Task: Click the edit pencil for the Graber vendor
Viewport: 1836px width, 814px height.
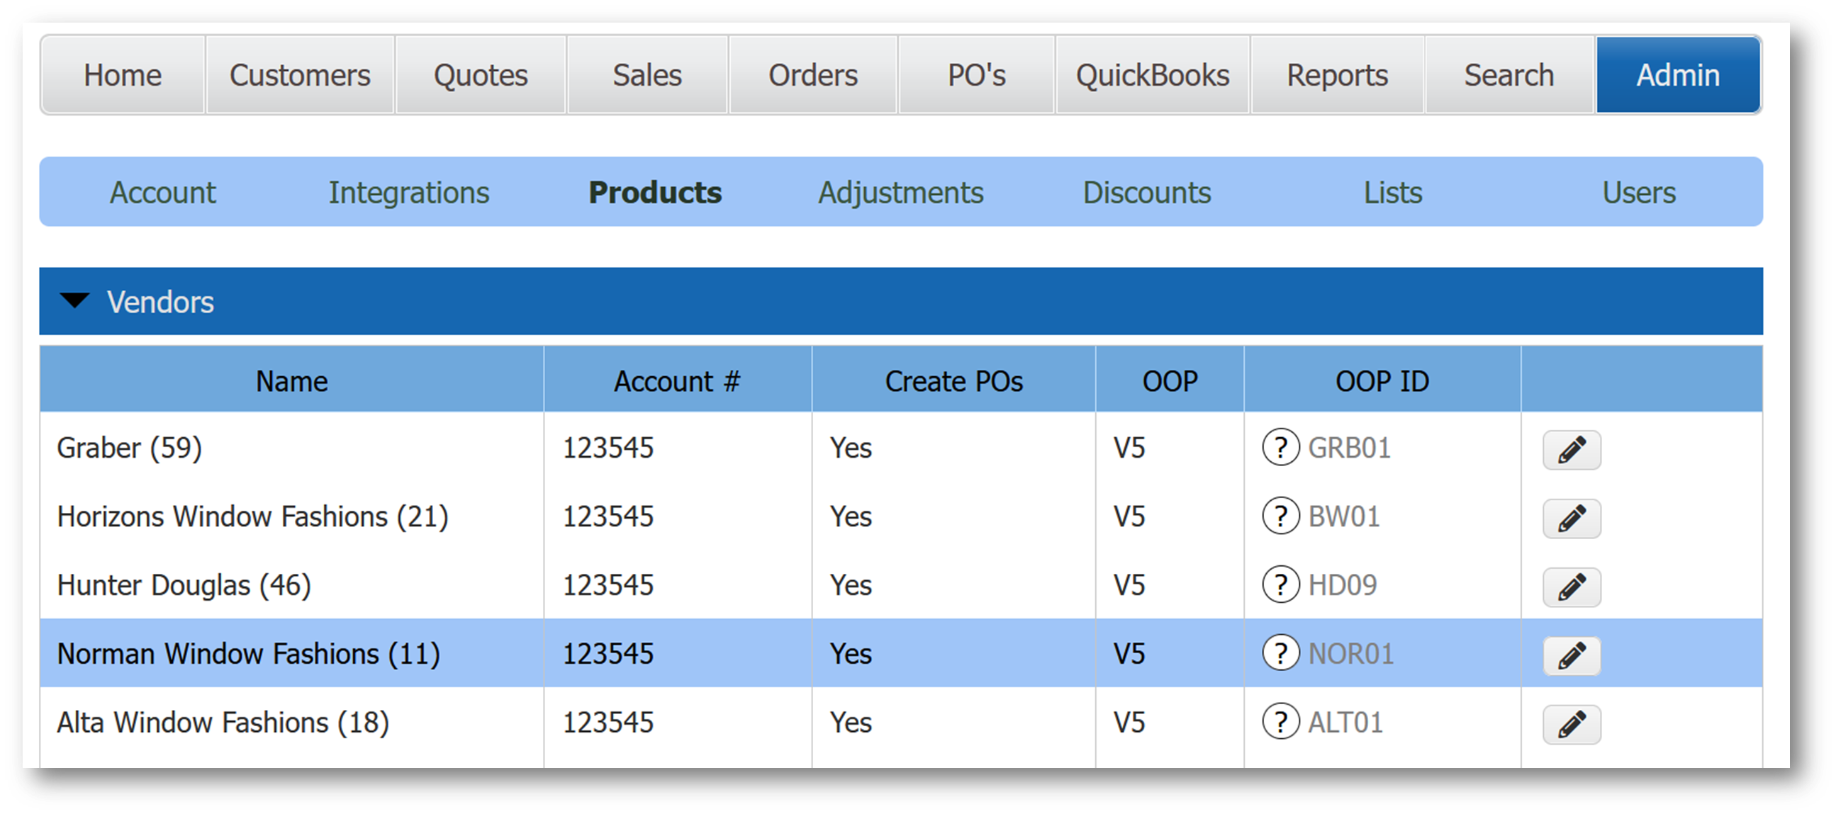Action: (x=1571, y=449)
